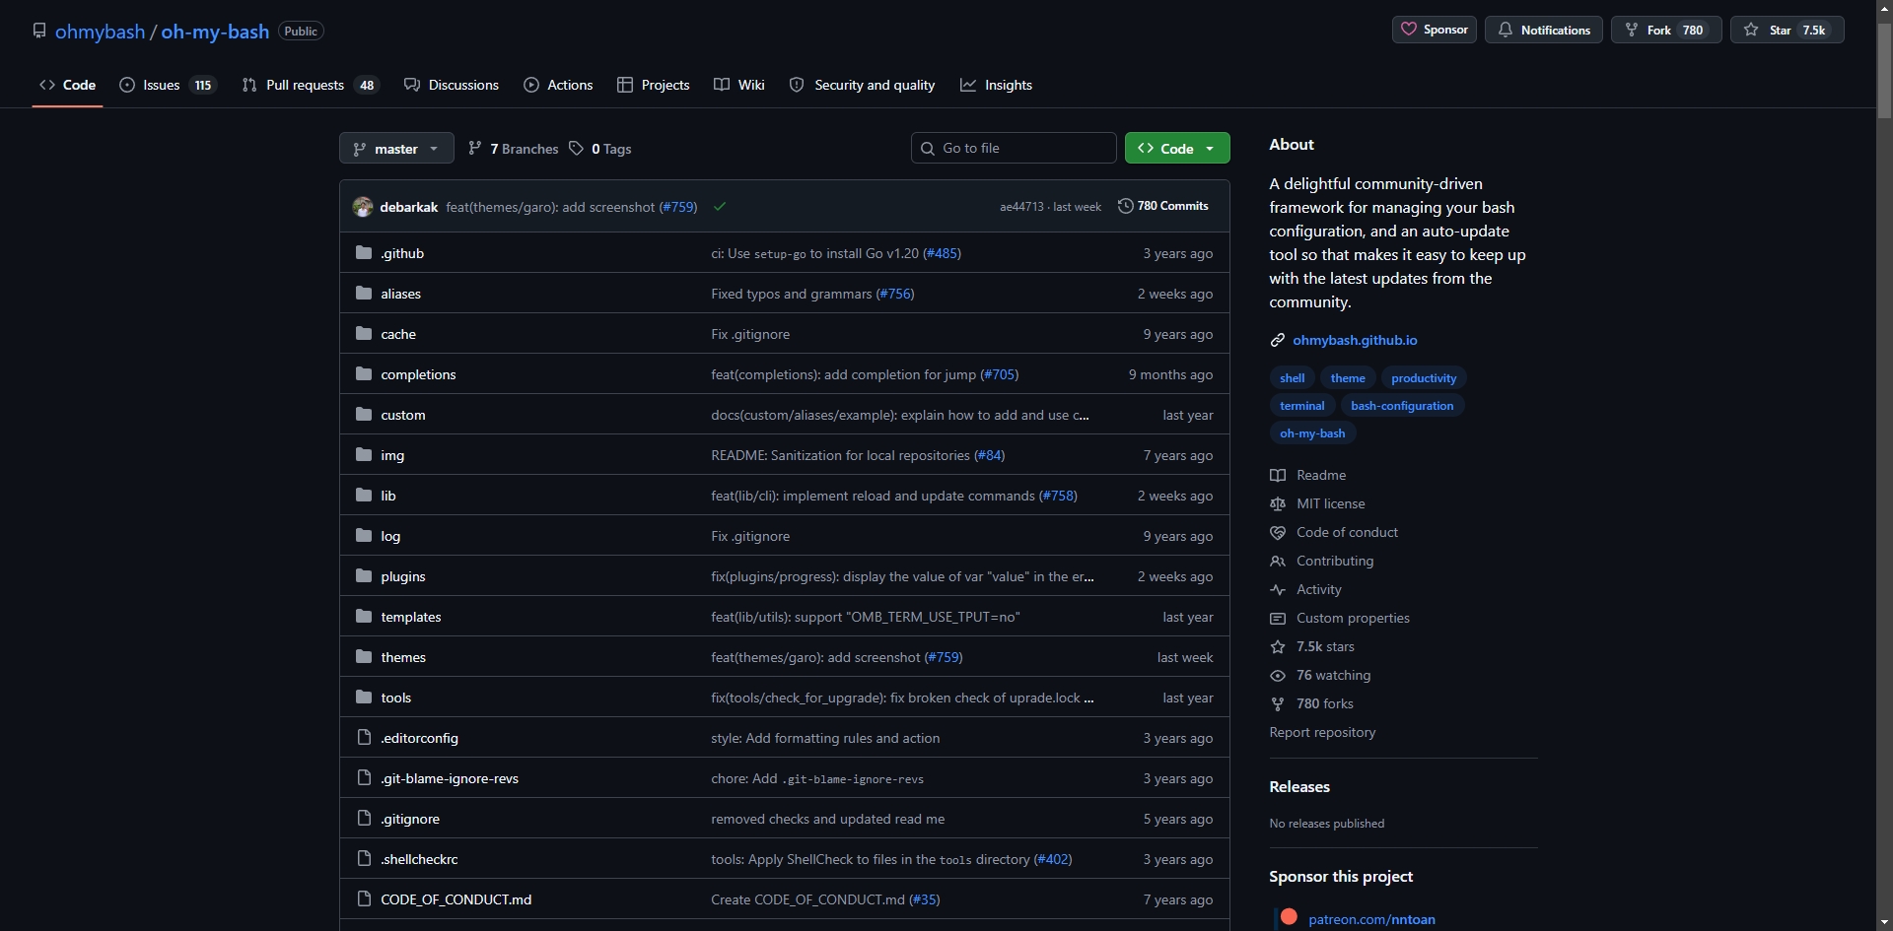
Task: Open the Custom properties link
Action: [x=1353, y=618]
